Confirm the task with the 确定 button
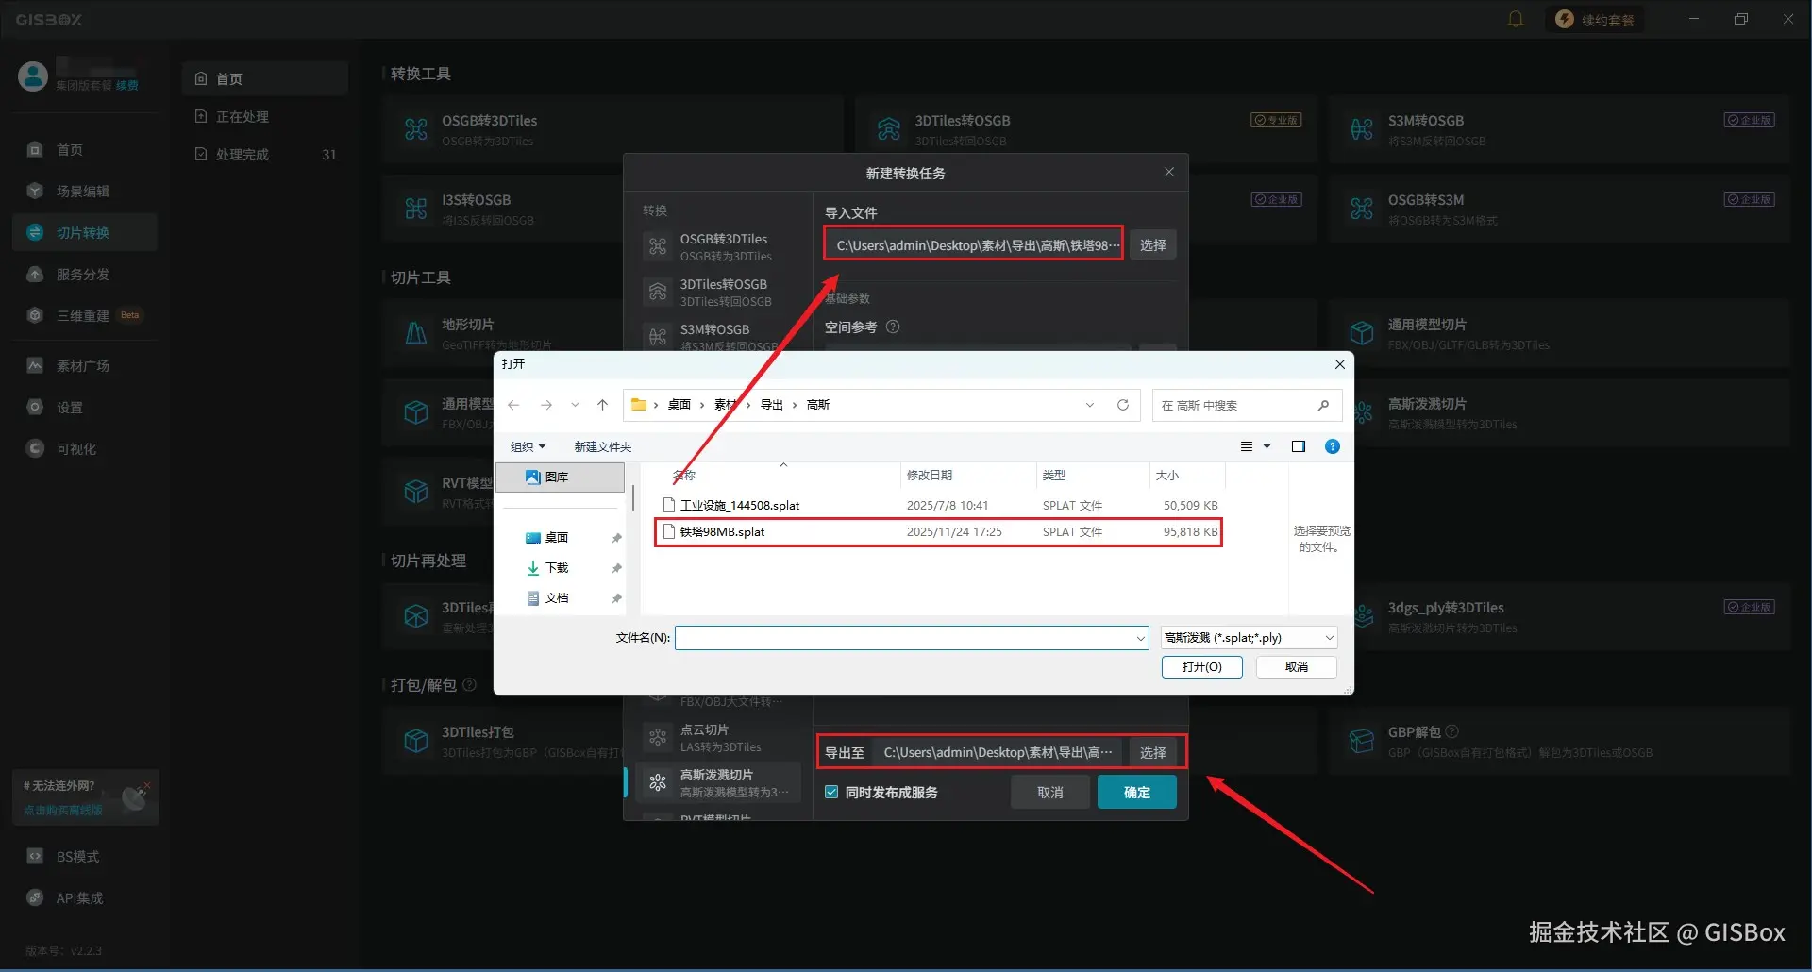Image resolution: width=1812 pixels, height=972 pixels. pyautogui.click(x=1136, y=792)
